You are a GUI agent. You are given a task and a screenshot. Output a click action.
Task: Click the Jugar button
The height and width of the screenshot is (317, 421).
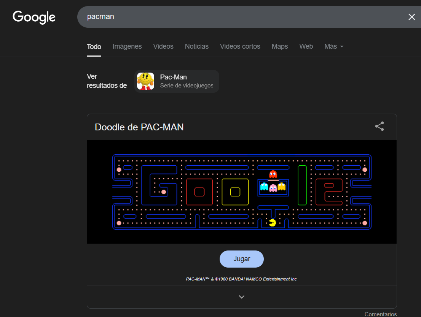click(242, 259)
